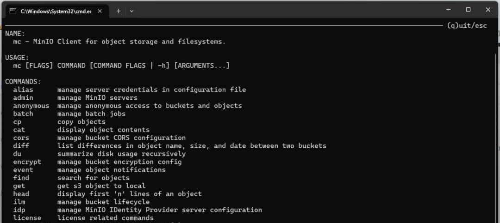The width and height of the screenshot is (500, 223).
Task: Click the (q)uit/esc hint text
Action: (x=467, y=25)
